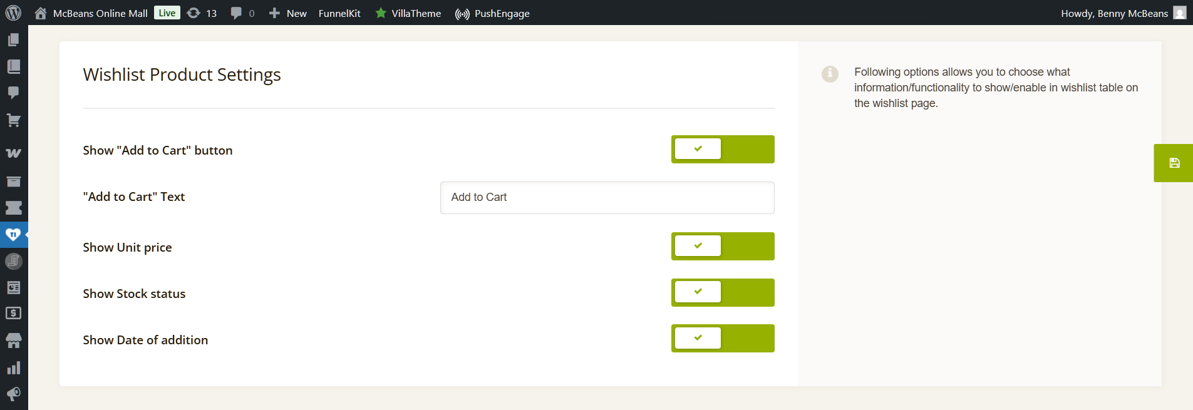This screenshot has height=410, width=1193.
Task: Click the floating green save icon
Action: [1174, 163]
